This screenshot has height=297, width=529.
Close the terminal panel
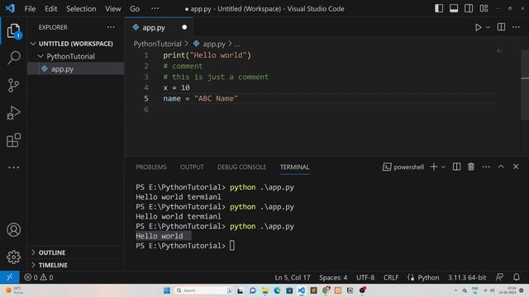(x=516, y=167)
